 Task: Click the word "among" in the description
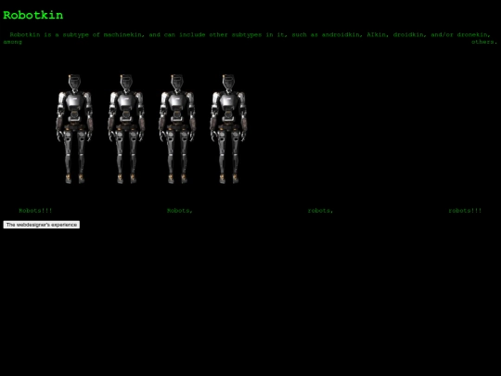[x=12, y=42]
